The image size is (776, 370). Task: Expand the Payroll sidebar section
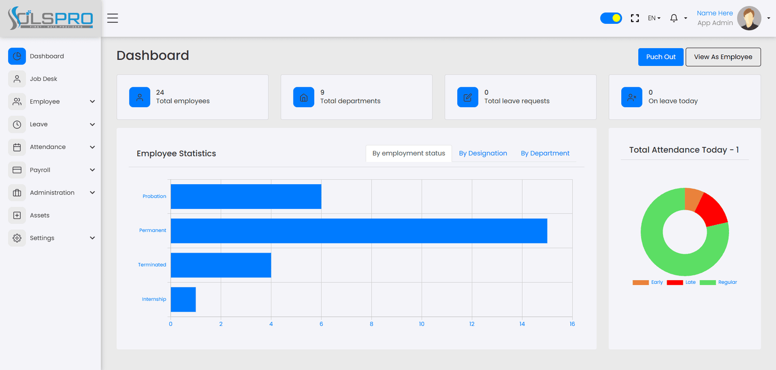pyautogui.click(x=52, y=170)
